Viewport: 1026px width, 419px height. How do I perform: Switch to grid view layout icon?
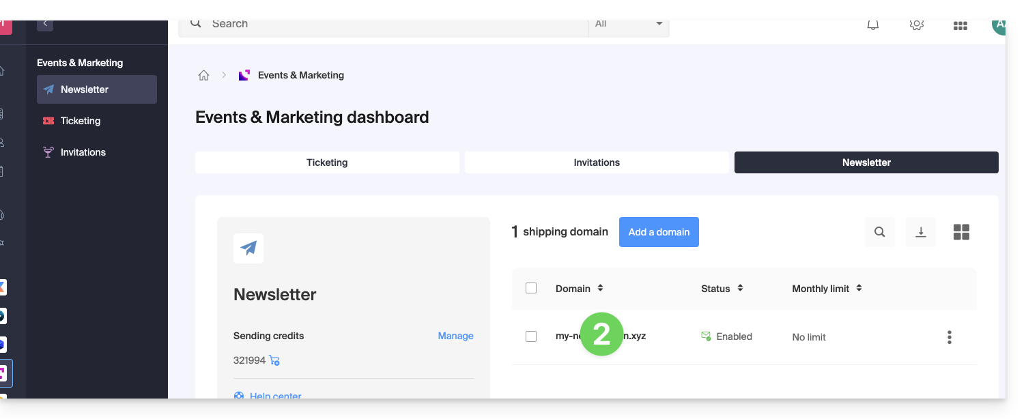coord(961,232)
